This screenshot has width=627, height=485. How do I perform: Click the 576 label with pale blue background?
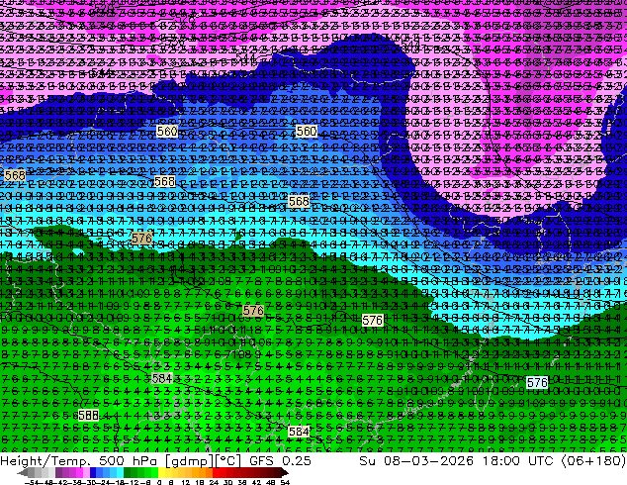click(x=537, y=383)
